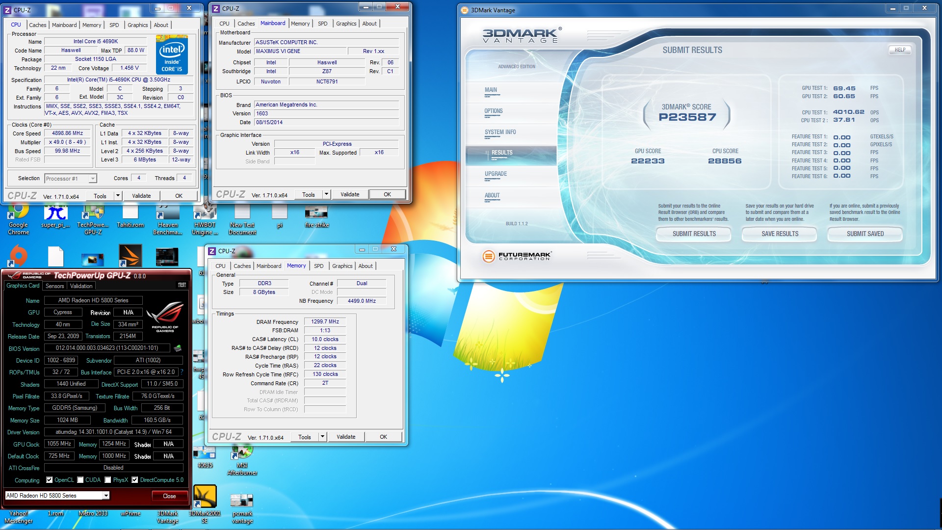Click CPU-Z Memory window title icon
Screen dimensions: 942x530
click(x=212, y=251)
